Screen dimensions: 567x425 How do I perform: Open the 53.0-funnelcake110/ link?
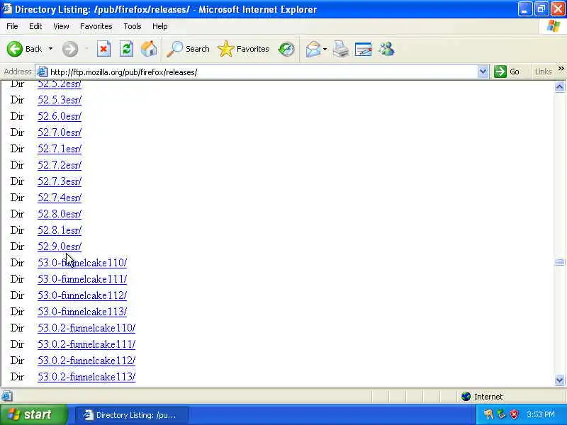click(x=82, y=263)
